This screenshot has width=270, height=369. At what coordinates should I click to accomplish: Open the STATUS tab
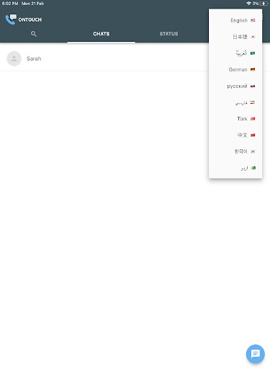[x=168, y=34]
